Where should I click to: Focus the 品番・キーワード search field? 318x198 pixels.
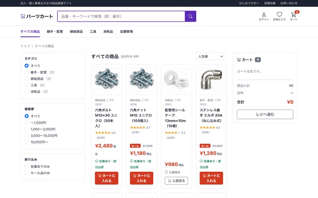(x=121, y=16)
